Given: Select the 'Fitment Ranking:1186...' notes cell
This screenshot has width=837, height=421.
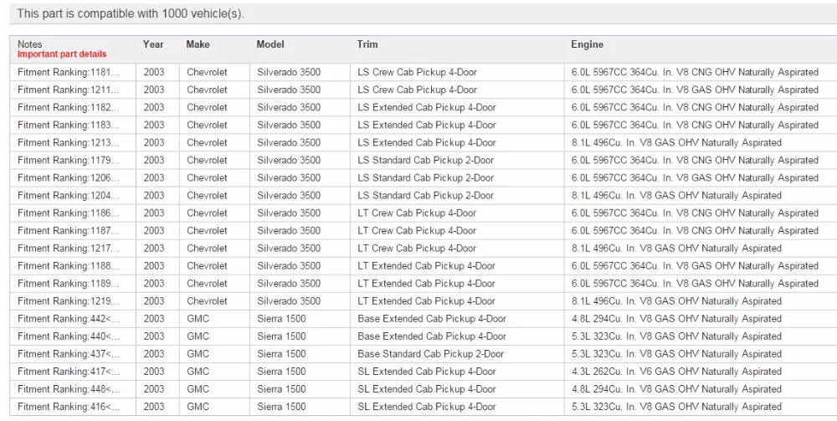Looking at the screenshot, I should (x=73, y=213).
